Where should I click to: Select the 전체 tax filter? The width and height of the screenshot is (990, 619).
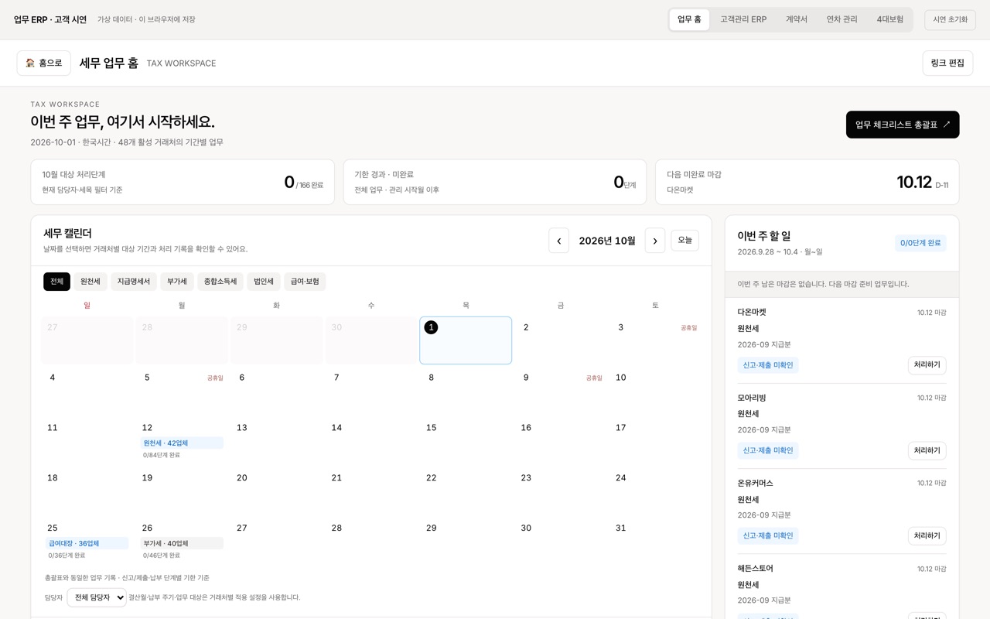(56, 282)
